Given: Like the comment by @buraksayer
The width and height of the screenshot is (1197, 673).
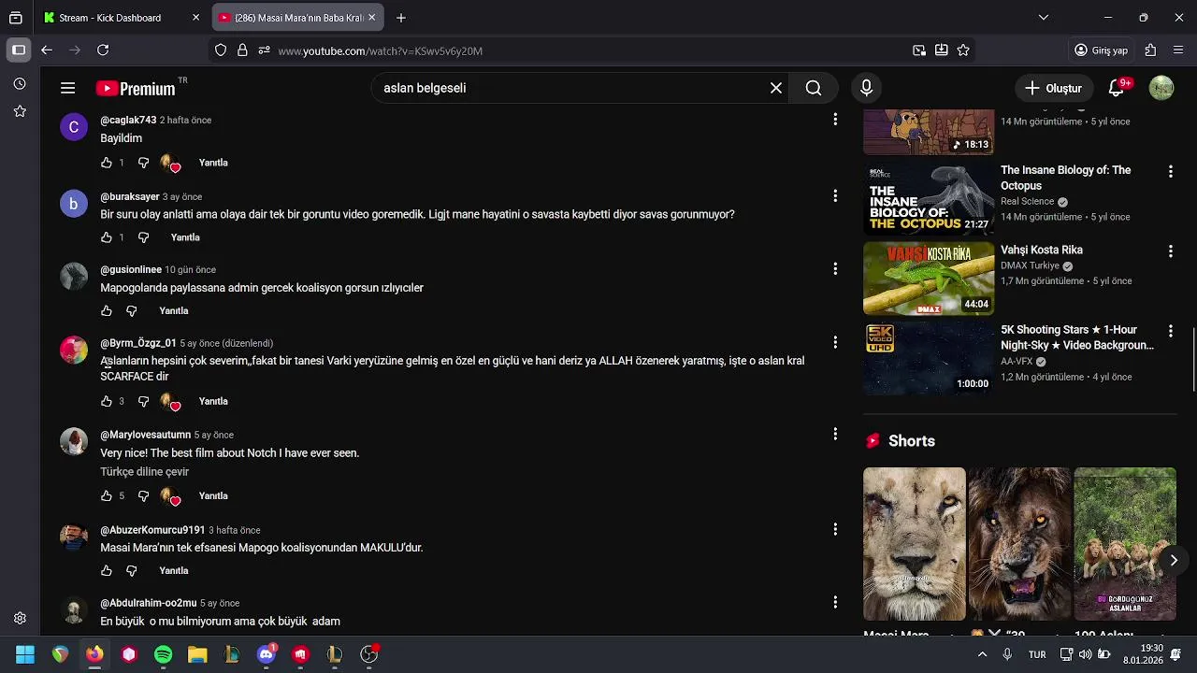Looking at the screenshot, I should tap(107, 237).
